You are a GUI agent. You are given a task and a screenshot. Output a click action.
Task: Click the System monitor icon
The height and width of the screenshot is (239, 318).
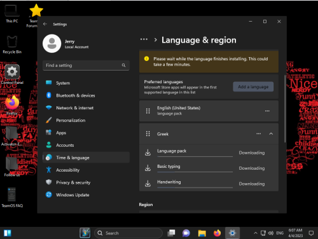pyautogui.click(x=49, y=83)
